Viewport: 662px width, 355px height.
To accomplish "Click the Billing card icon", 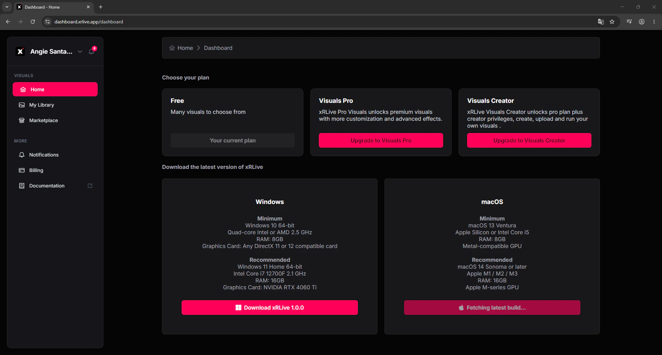I will pos(22,170).
